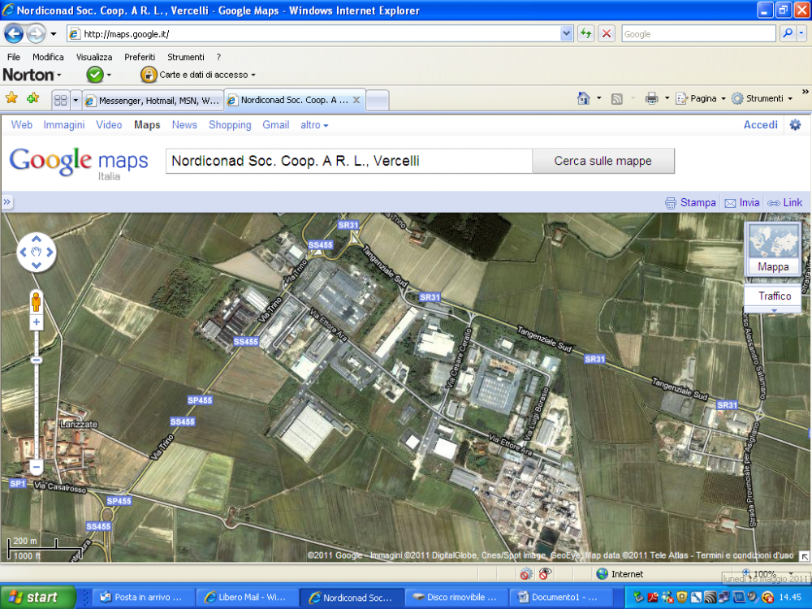Expand the altro dropdown link

point(314,125)
